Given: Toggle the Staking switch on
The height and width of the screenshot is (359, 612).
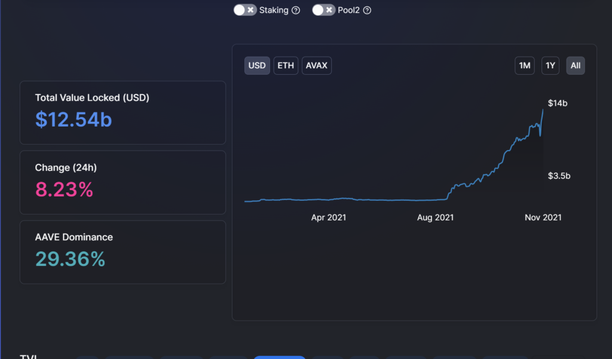Looking at the screenshot, I should [x=244, y=10].
